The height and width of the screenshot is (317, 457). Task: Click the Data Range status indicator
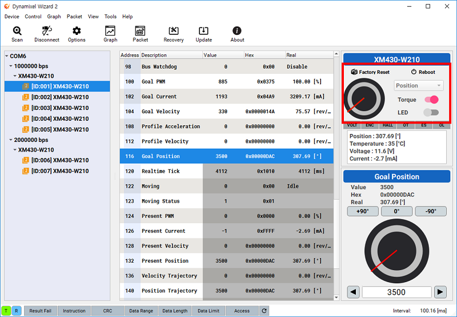tap(141, 311)
